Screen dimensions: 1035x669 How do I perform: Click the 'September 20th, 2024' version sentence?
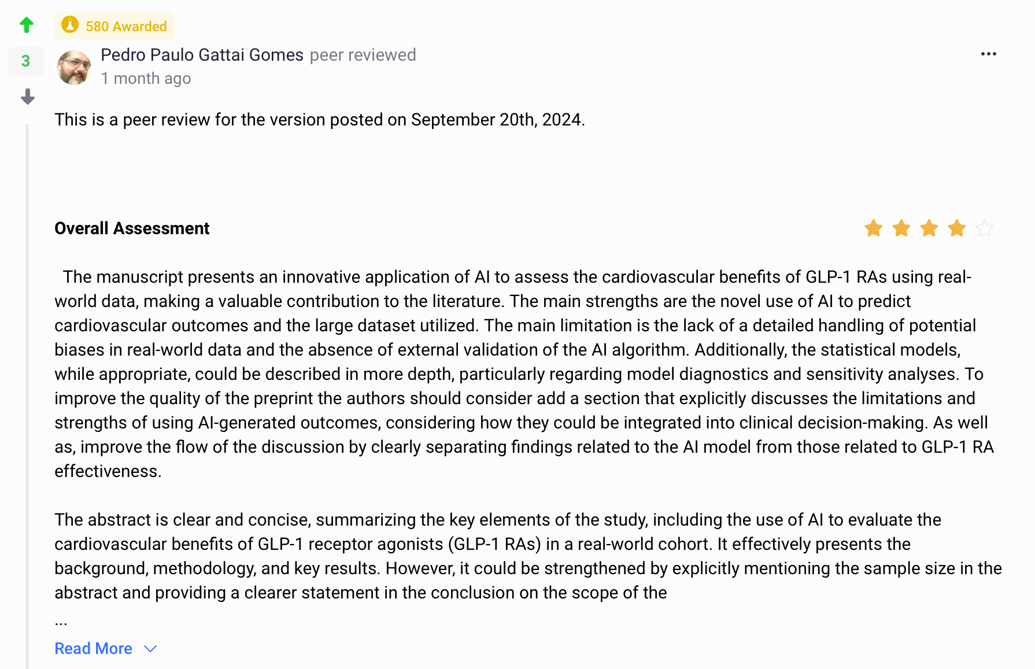(x=320, y=120)
